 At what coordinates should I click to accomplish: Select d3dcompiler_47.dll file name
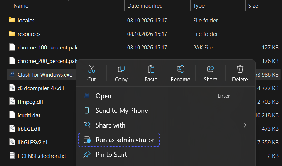pos(41,88)
